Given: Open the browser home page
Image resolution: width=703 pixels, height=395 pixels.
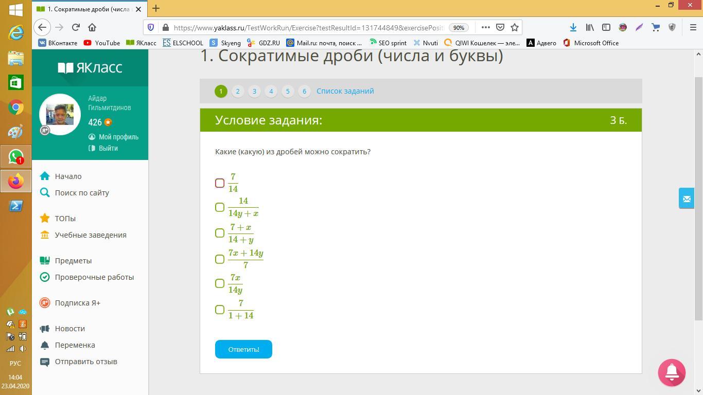Looking at the screenshot, I should click(92, 27).
